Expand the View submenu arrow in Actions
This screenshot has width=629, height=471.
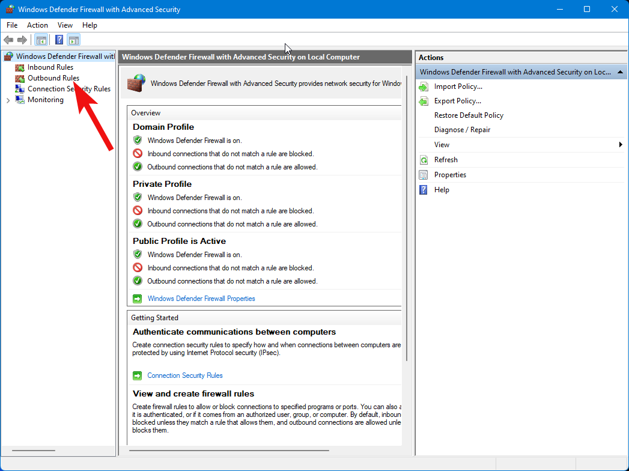coord(620,145)
